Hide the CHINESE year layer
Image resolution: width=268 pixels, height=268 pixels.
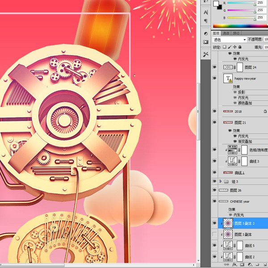214,201
